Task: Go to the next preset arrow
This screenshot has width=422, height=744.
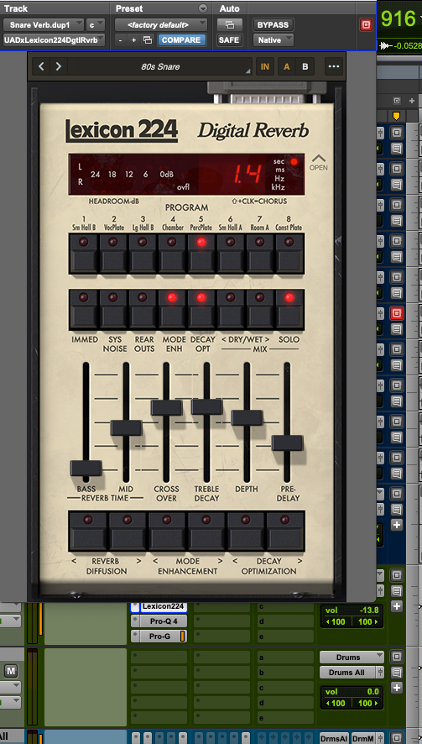Action: tap(59, 66)
